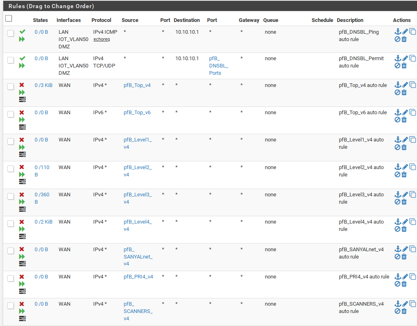
Task: Copy the pfB_Level1_v4 rule
Action: (x=413, y=140)
